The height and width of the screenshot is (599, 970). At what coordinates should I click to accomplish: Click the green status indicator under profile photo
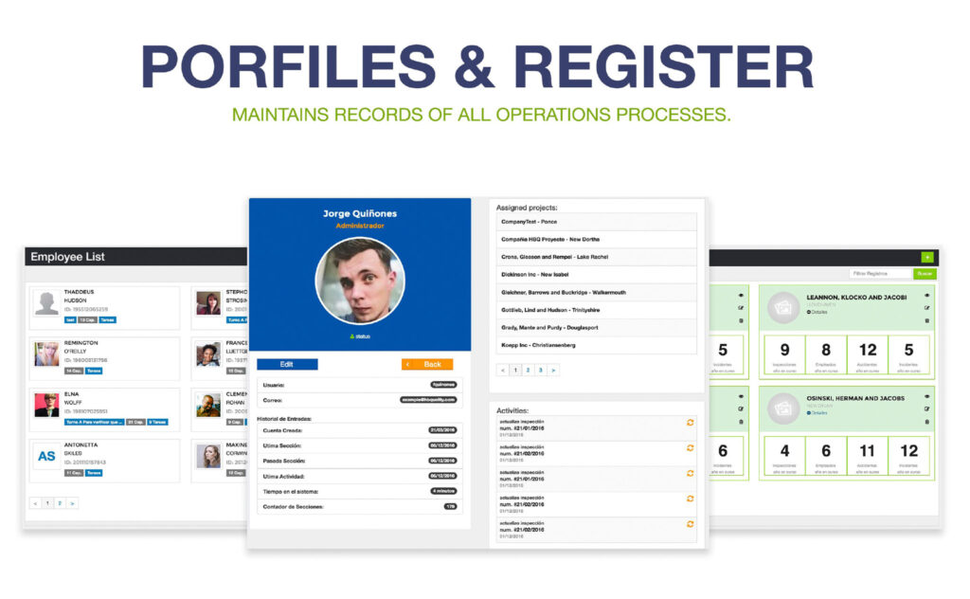[359, 336]
